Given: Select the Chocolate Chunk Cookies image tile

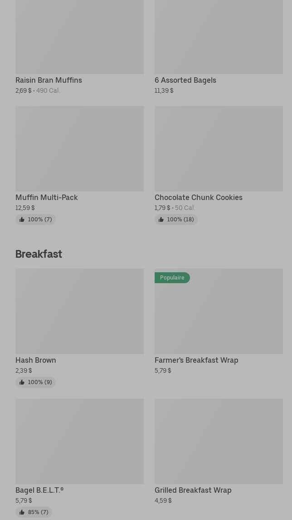Looking at the screenshot, I should (219, 149).
